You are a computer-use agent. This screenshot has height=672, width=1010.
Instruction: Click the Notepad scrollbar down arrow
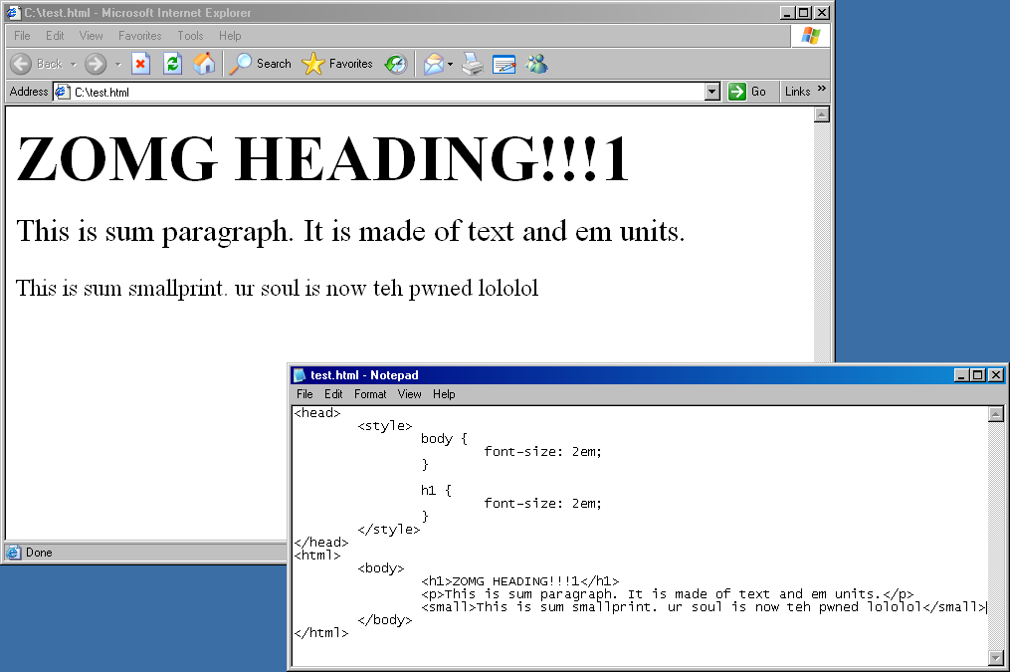point(996,657)
